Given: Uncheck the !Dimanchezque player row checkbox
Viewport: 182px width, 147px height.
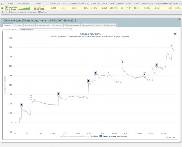Looking at the screenshot, I should tap(2, 8).
